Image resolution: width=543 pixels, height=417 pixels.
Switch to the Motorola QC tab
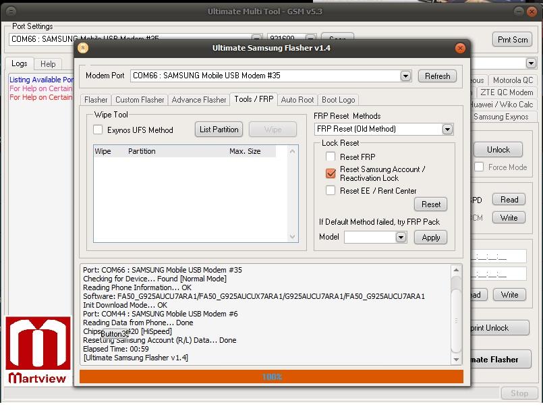pos(513,80)
